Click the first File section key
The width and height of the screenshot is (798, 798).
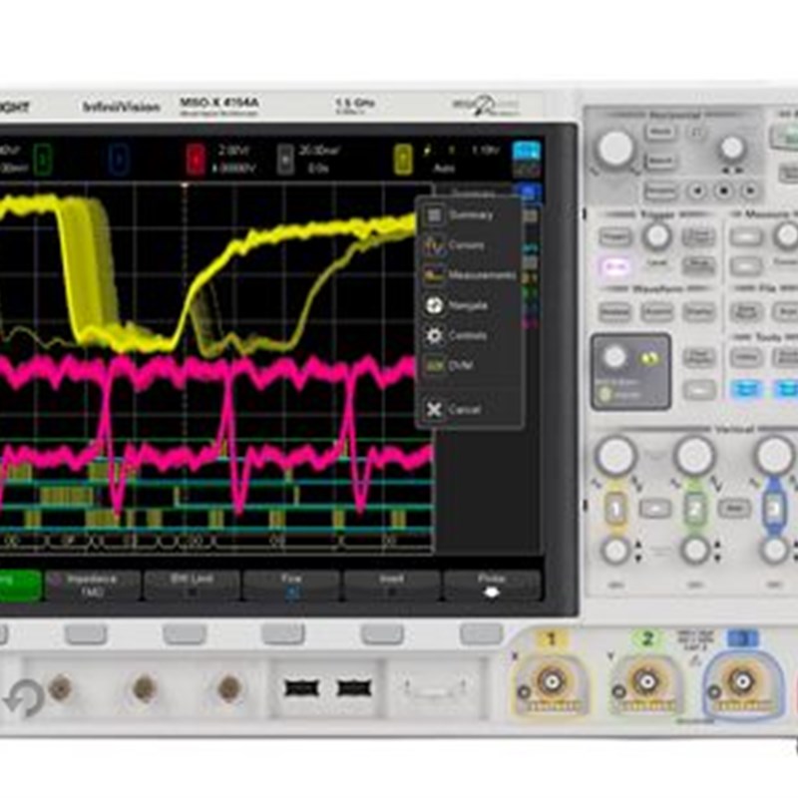(746, 311)
